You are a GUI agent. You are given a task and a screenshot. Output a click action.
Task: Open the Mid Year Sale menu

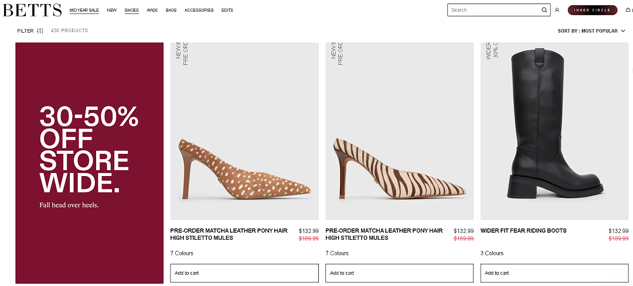tap(84, 10)
